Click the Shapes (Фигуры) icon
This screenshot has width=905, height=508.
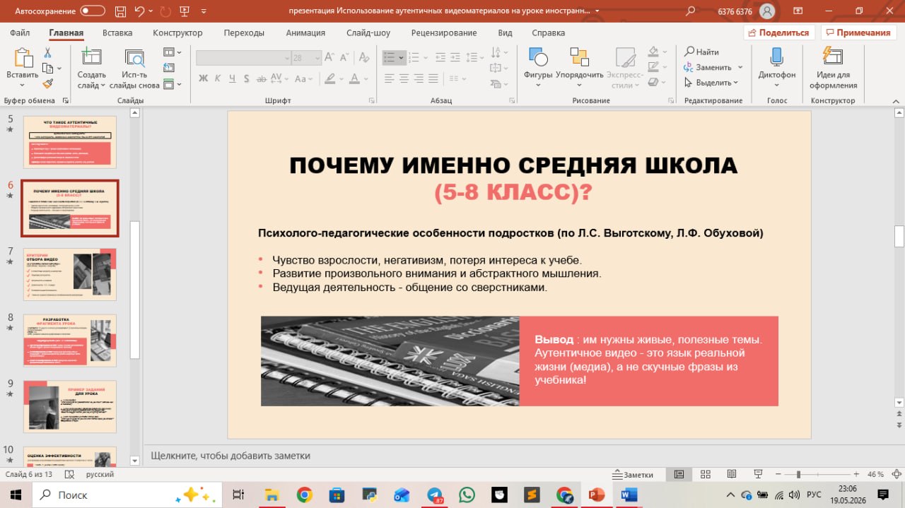coord(538,58)
